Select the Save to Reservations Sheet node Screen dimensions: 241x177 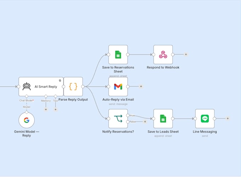click(118, 54)
